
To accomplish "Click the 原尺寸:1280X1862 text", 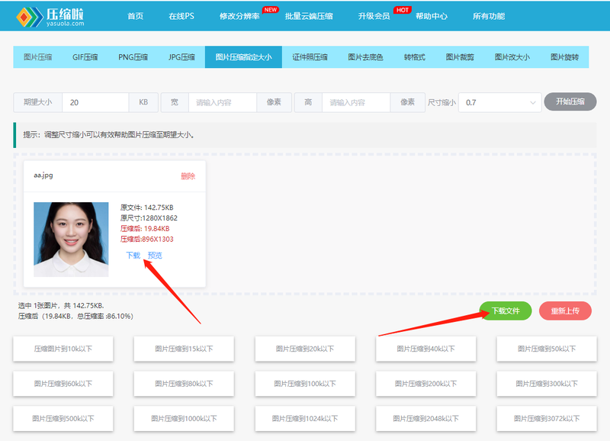I will point(149,218).
